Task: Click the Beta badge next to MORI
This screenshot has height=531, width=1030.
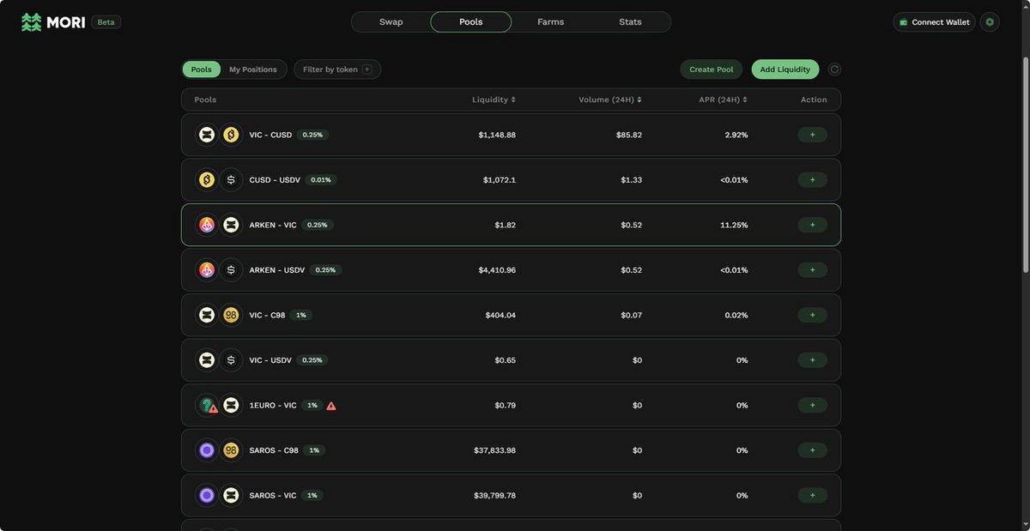Action: [x=106, y=22]
